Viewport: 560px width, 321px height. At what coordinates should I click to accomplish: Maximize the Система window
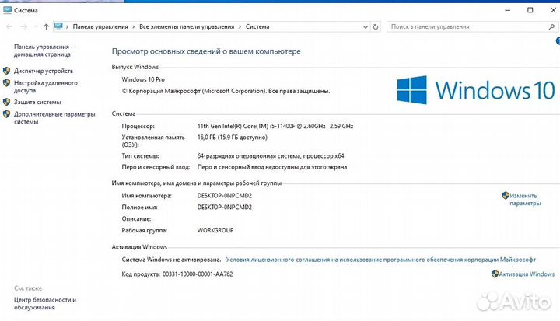(530, 10)
